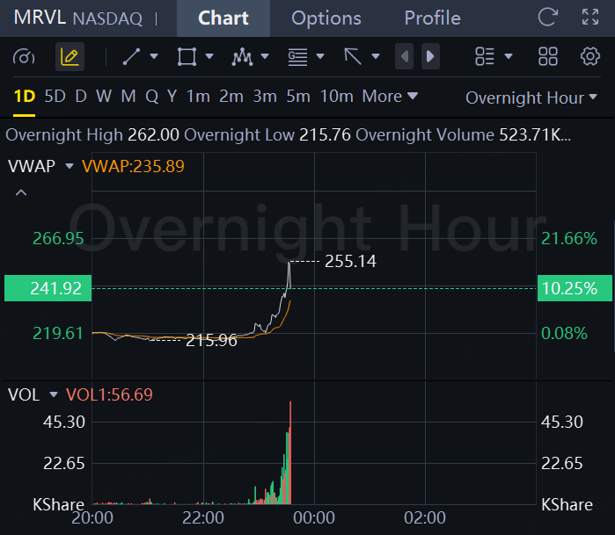The image size is (615, 535).
Task: Toggle the yellow drawing pencil tool
Action: pos(70,57)
